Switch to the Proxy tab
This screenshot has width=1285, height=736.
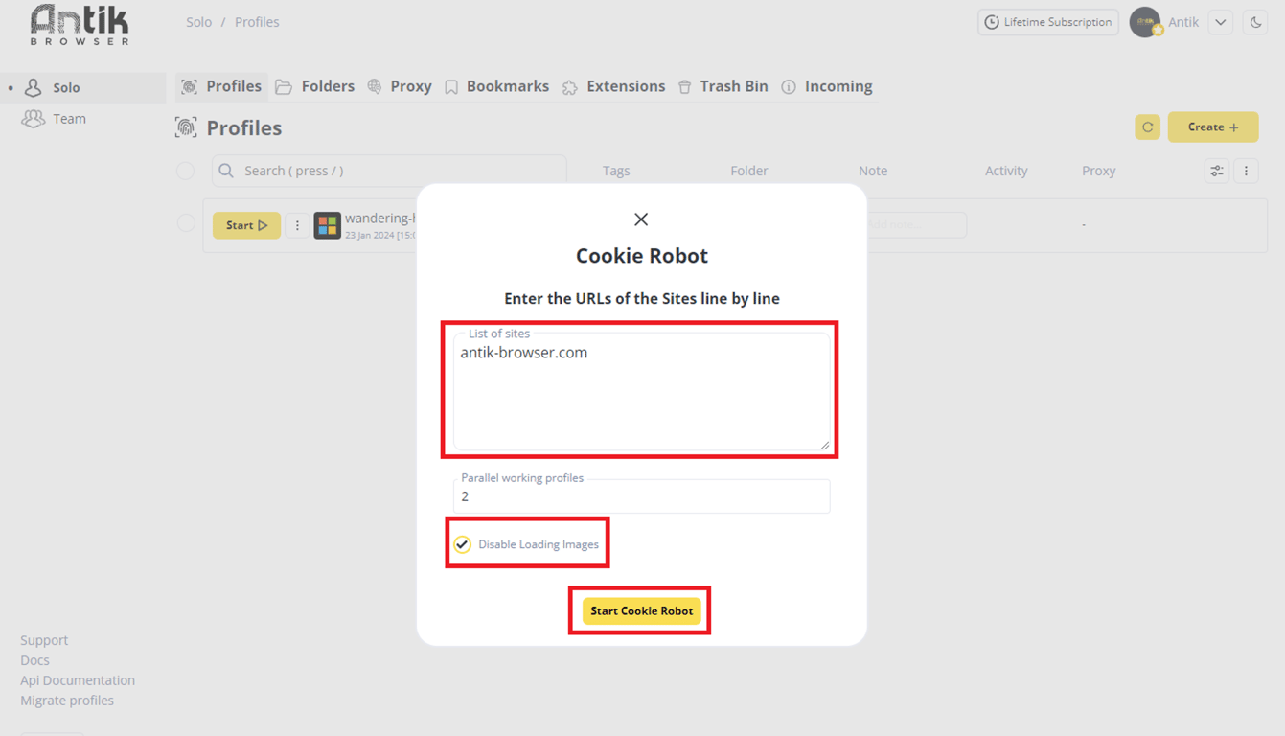pyautogui.click(x=400, y=86)
